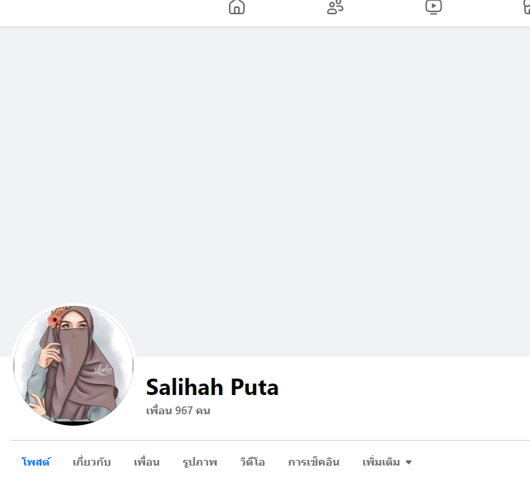
Task: Click the number 967 under the profile name
Action: [184, 411]
